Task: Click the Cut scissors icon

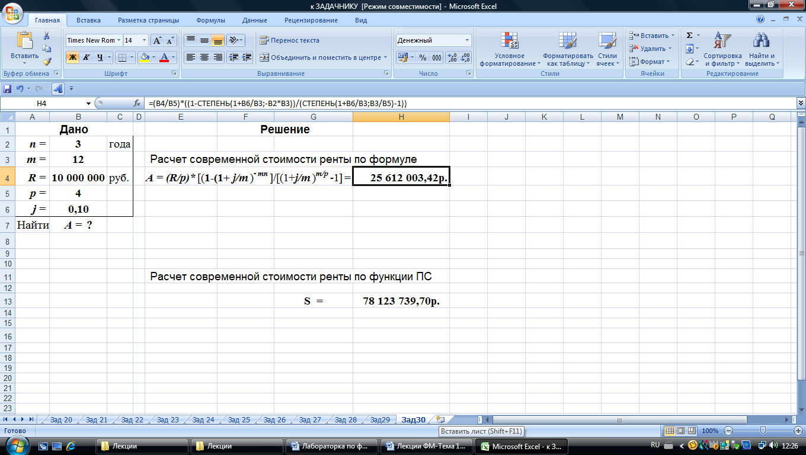Action: [47, 37]
